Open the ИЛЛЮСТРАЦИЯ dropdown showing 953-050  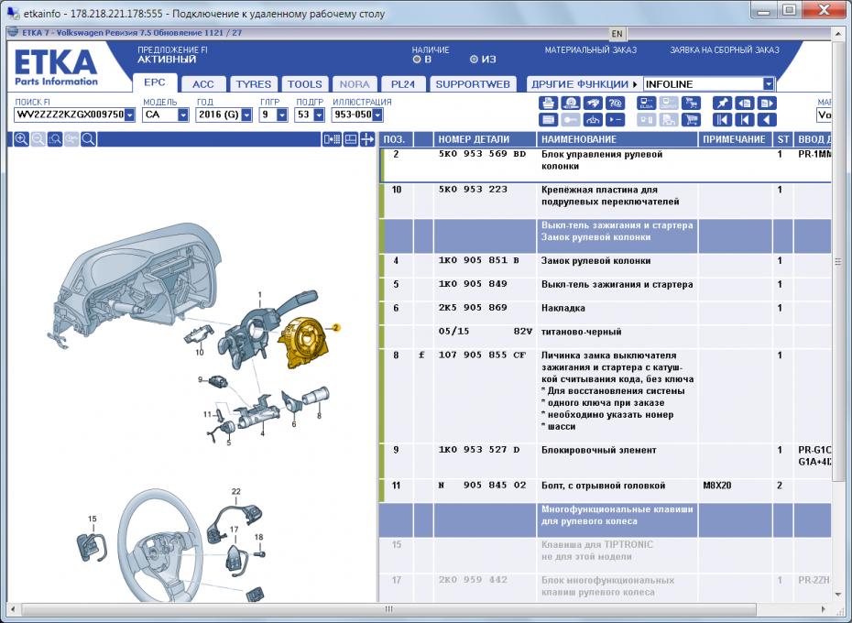pos(377,115)
